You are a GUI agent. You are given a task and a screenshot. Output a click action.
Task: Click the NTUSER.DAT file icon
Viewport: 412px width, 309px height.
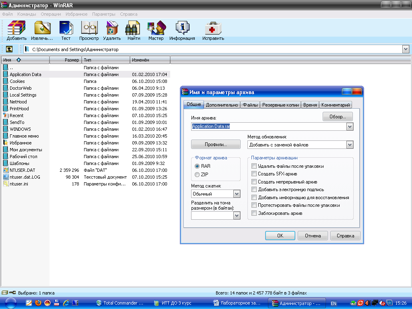tap(6, 170)
